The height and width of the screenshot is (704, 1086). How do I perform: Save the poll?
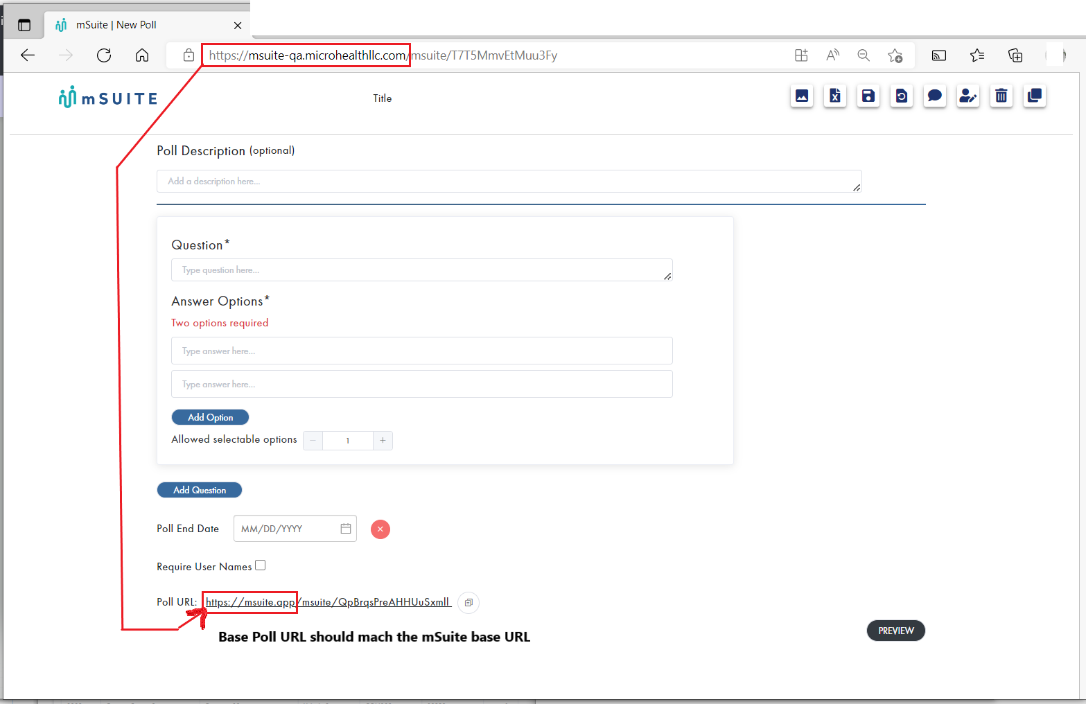click(868, 96)
